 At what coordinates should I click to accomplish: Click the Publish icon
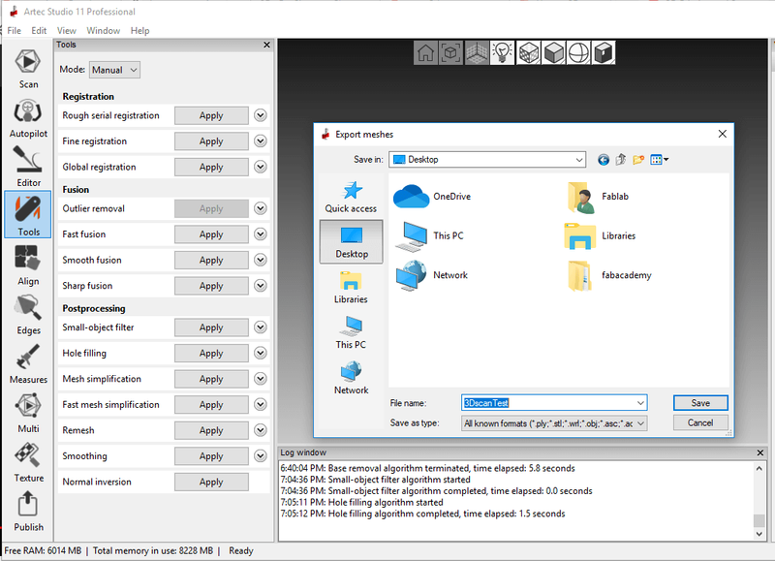29,510
